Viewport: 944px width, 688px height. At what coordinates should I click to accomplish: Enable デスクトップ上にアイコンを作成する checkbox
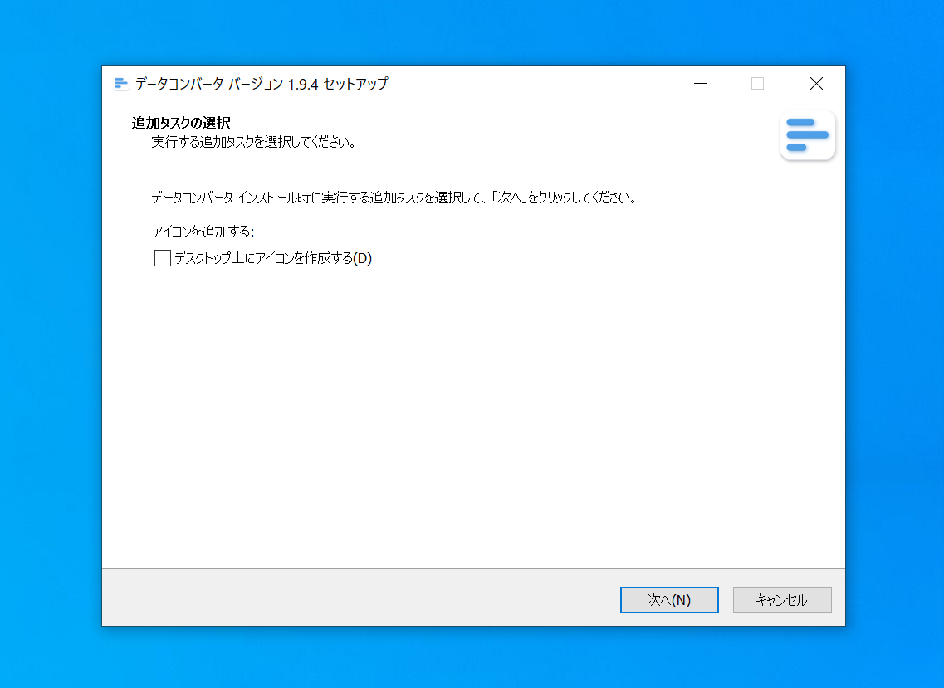[163, 258]
